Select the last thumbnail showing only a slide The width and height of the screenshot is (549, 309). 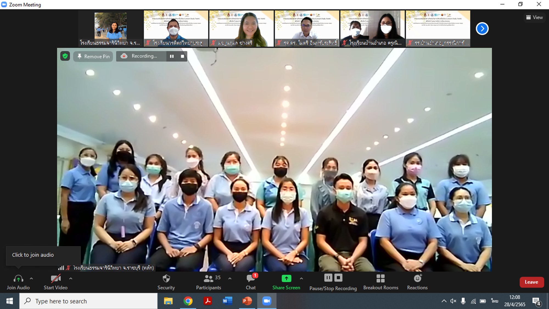(438, 29)
